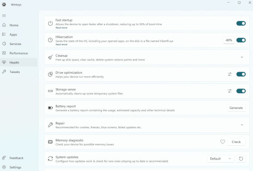The height and width of the screenshot is (171, 253).
Task: Navigate to the Apps section
Action: pyautogui.click(x=13, y=35)
